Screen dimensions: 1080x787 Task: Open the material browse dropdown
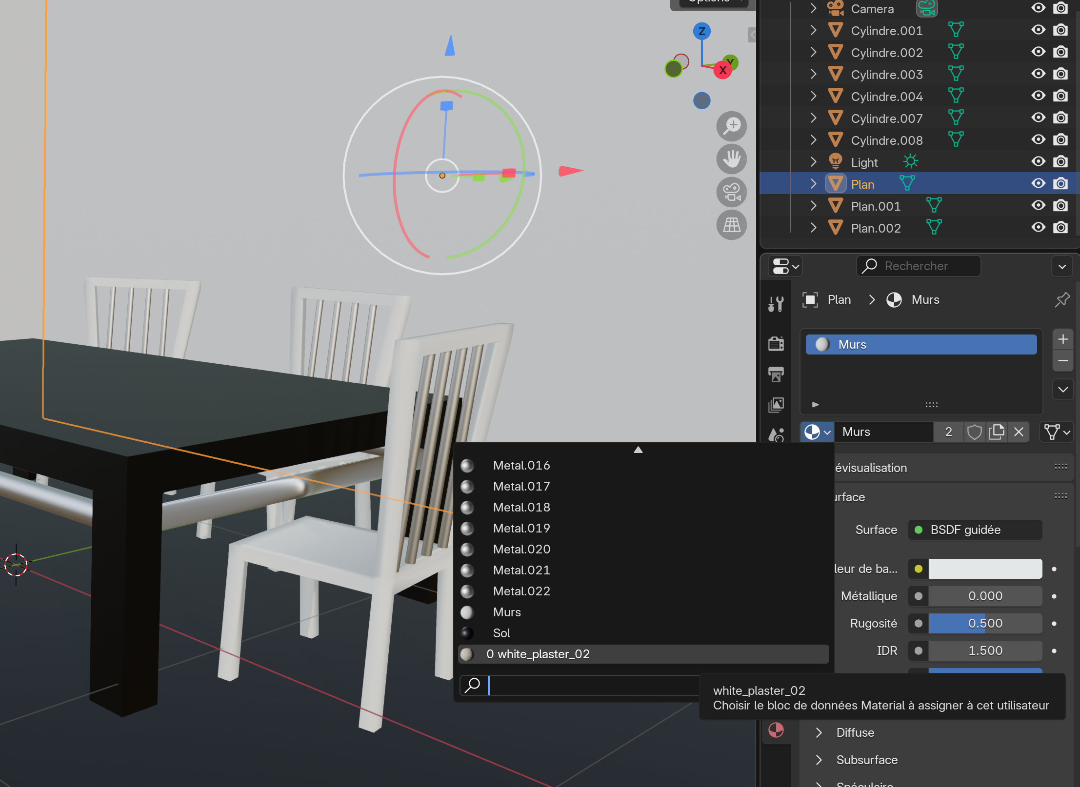coord(817,432)
